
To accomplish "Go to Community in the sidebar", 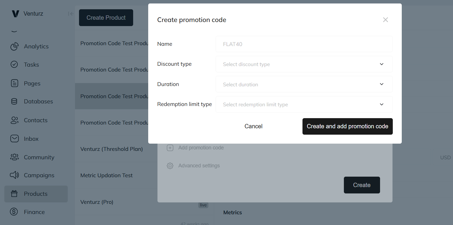I will point(39,157).
